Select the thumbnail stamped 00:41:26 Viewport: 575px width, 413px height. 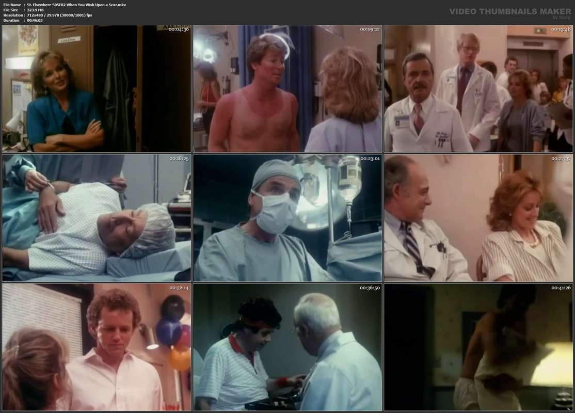478,347
